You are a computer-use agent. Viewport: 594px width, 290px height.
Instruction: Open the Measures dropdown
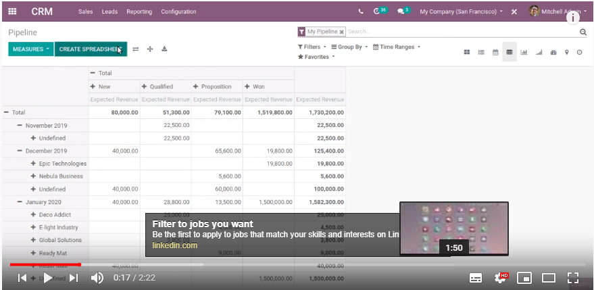[30, 49]
